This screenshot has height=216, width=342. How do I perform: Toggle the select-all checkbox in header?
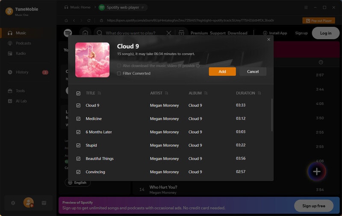tap(78, 93)
